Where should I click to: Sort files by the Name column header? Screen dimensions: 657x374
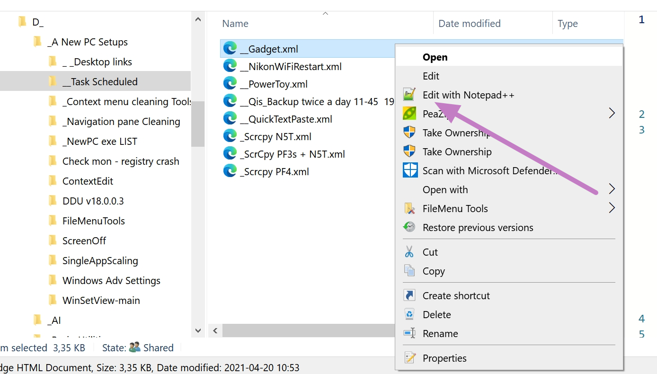pos(235,24)
